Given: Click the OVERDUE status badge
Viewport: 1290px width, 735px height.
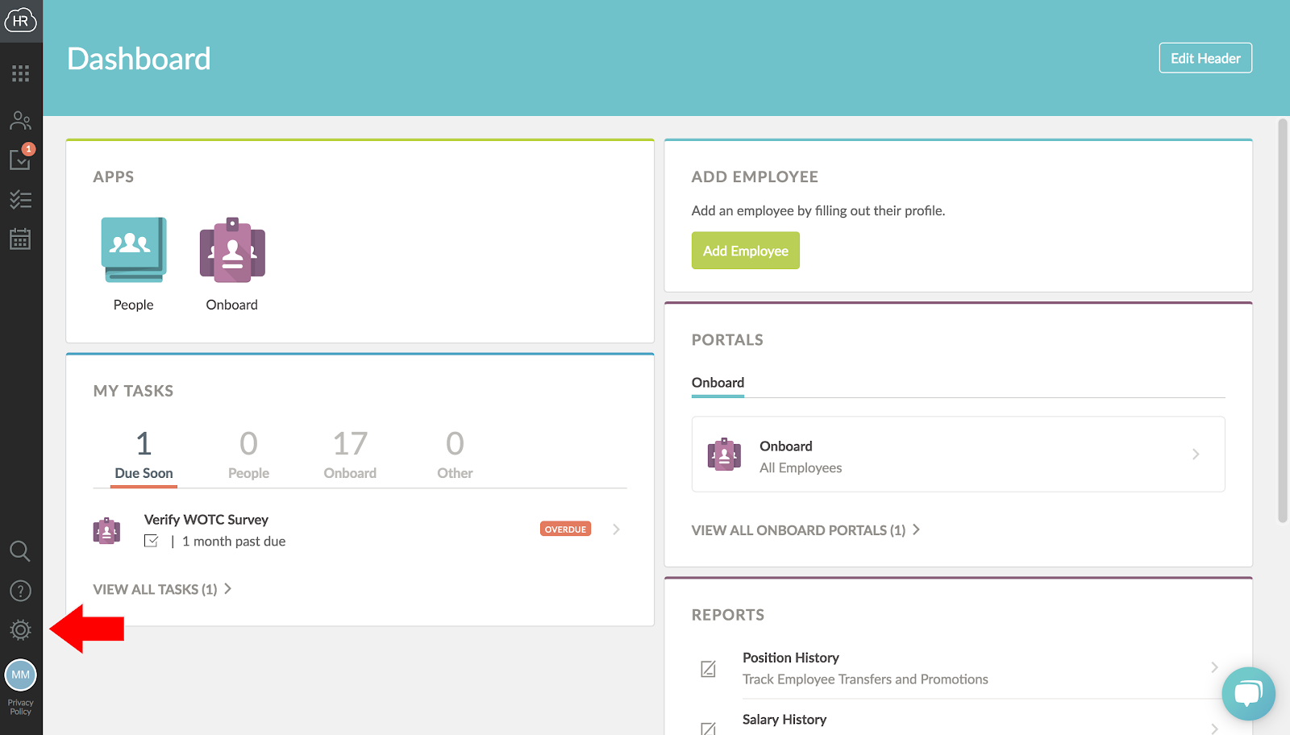Looking at the screenshot, I should point(565,529).
